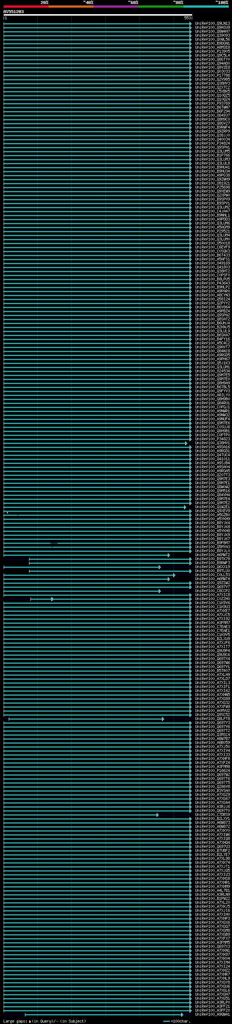Screen dimensions: 232x1024
Task: Open hit UniRef100_P93769
Action: (x=212, y=104)
